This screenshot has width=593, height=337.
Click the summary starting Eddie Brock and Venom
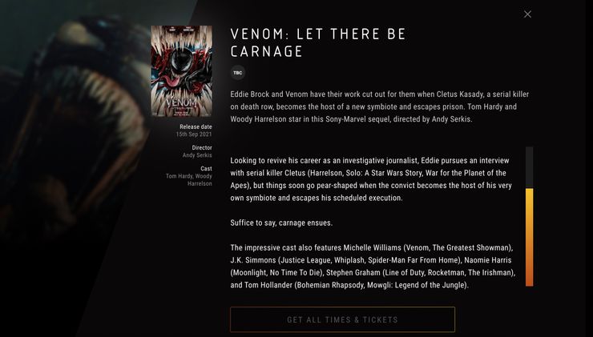point(380,106)
